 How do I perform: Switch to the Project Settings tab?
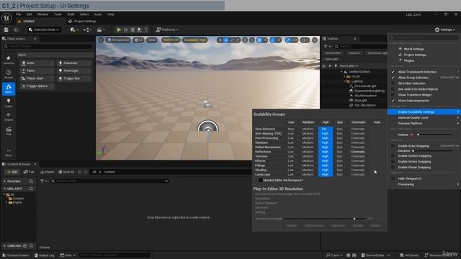[x=82, y=21]
